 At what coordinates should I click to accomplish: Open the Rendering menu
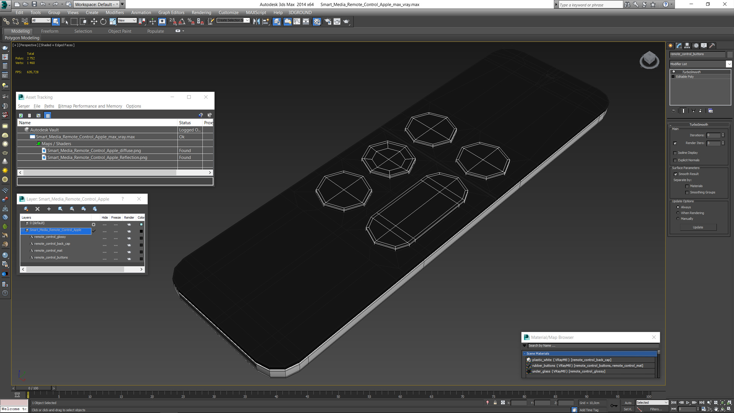201,13
